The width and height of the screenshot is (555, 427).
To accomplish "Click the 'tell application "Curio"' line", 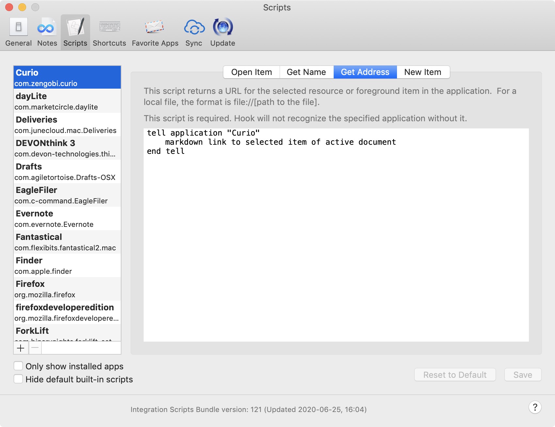I will pos(203,133).
